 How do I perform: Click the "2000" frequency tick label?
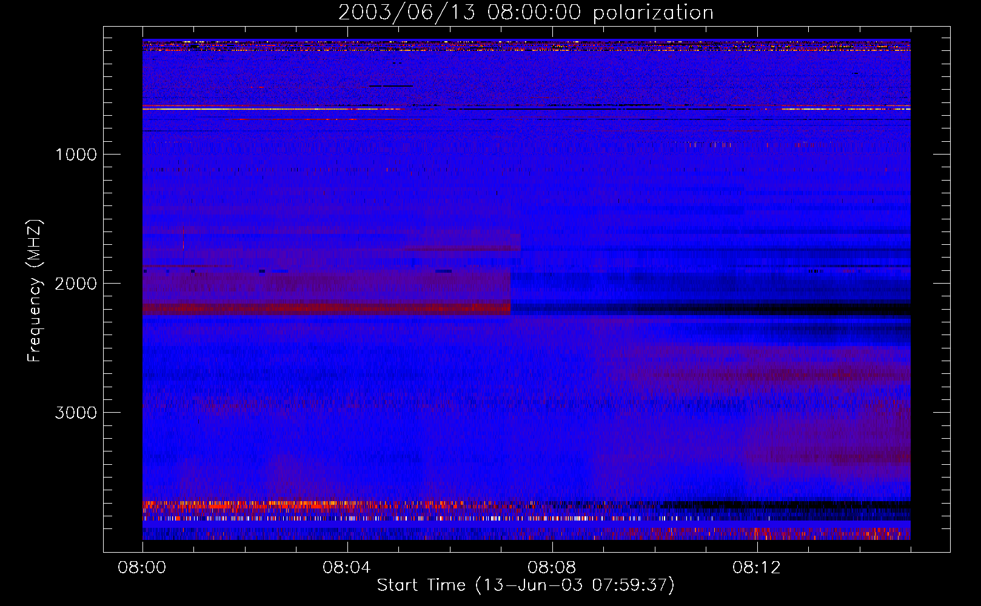pos(76,284)
